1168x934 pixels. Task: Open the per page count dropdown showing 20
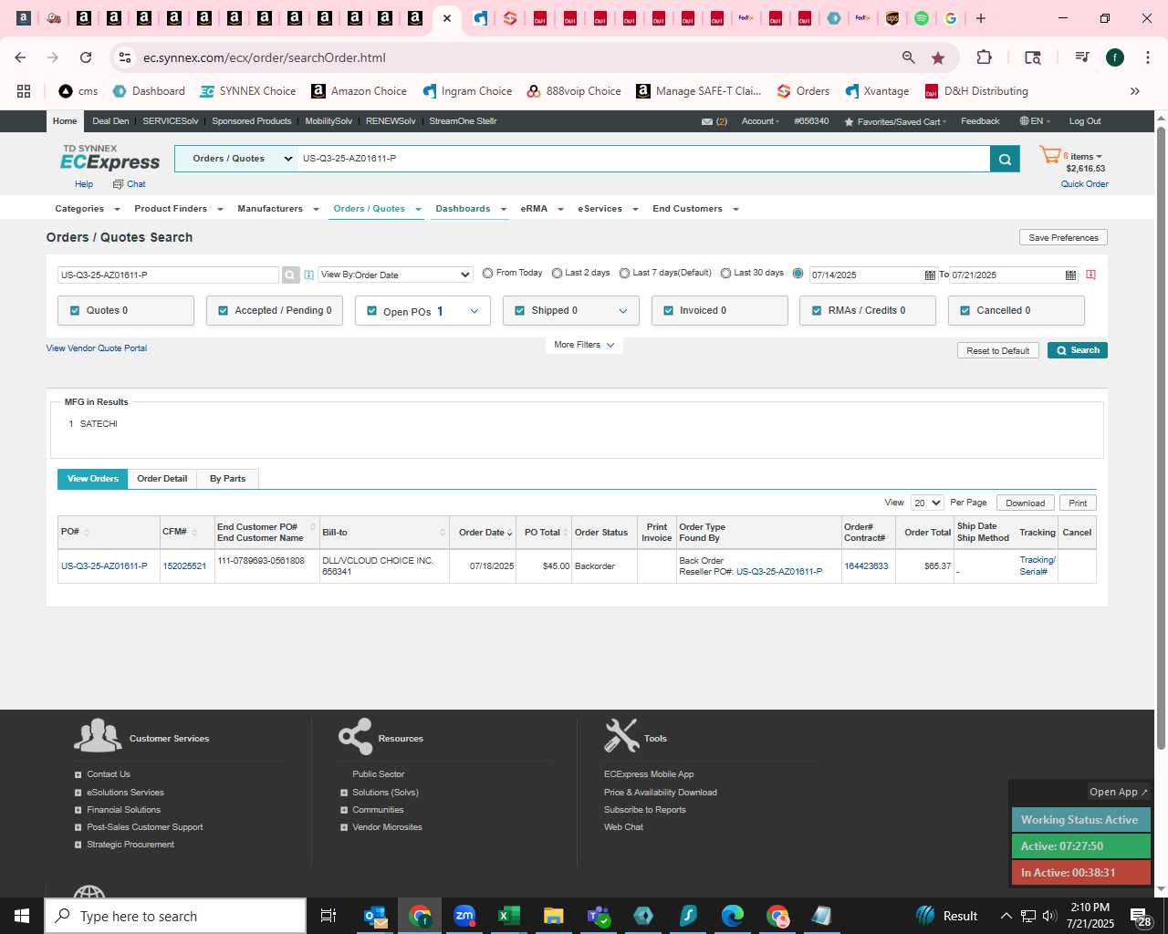pos(927,503)
